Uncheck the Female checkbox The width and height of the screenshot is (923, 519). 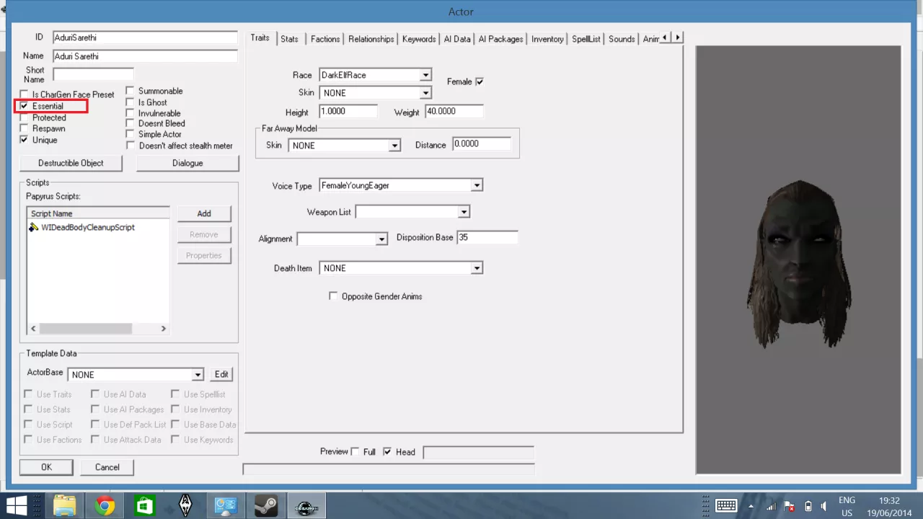coord(480,81)
